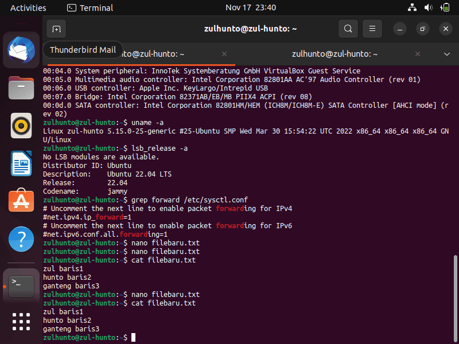Open the Terminal app menu in top bar
Viewport: 459px width, 344px height.
(x=90, y=7)
